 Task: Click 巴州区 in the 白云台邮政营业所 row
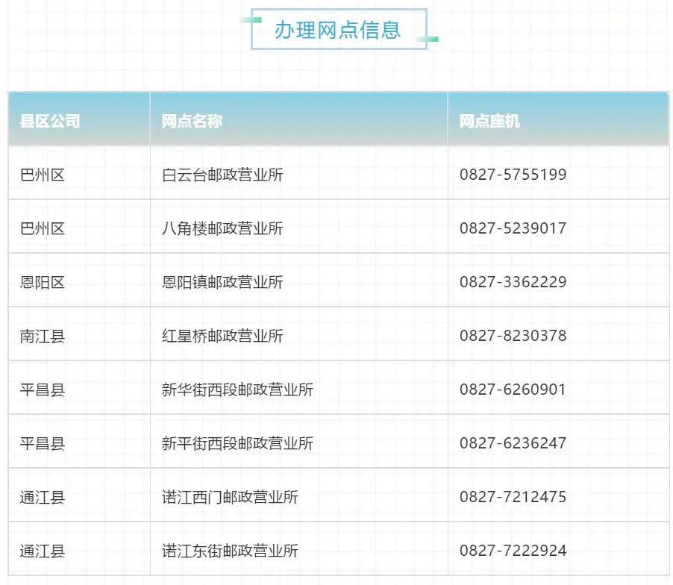[x=43, y=175]
